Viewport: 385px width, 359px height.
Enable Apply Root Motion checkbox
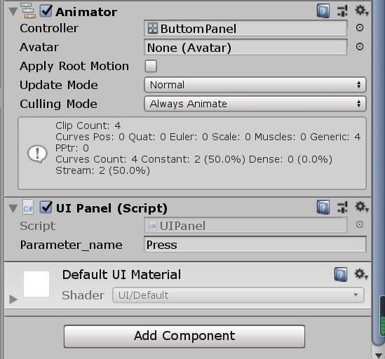(151, 66)
